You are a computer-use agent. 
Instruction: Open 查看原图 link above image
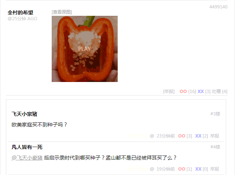click(62, 12)
